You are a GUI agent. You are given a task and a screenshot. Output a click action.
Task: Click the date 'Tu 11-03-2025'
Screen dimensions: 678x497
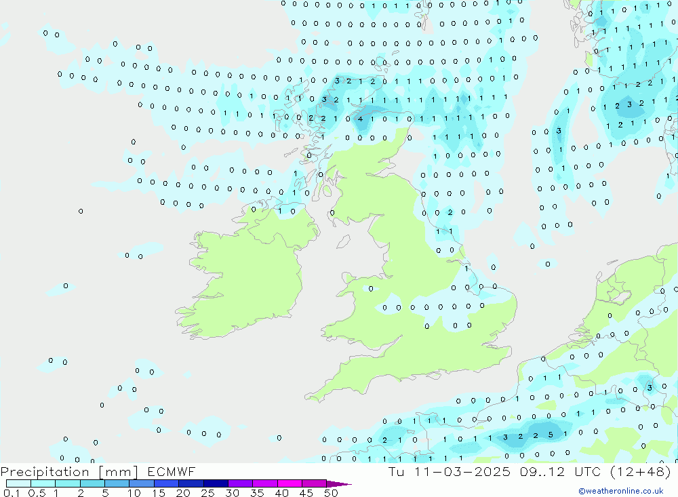[449, 472]
